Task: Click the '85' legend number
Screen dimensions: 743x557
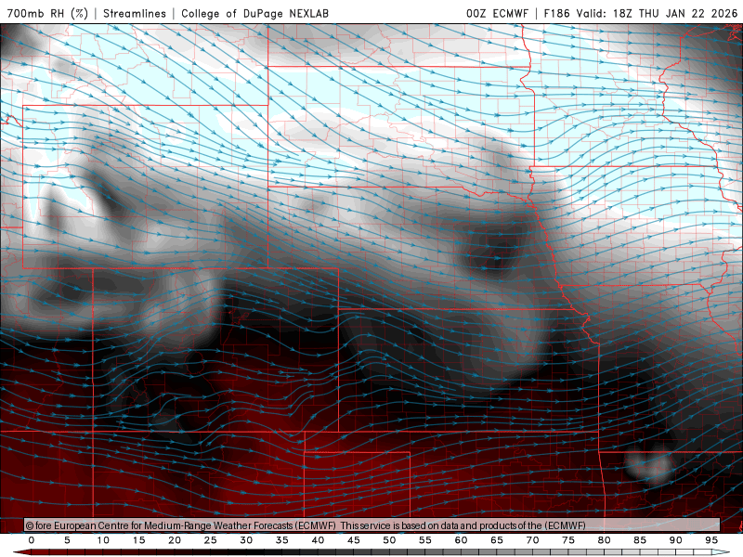Action: (640, 540)
